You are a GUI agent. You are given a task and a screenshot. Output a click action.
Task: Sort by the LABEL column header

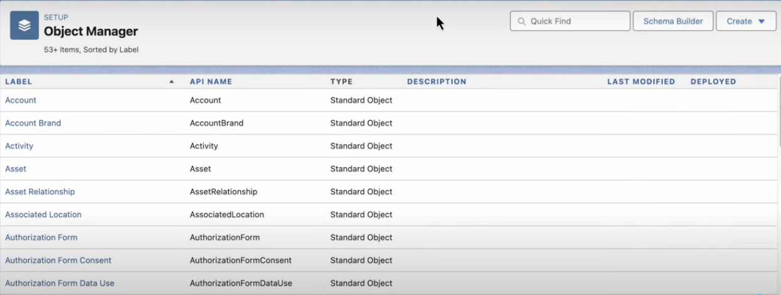pyautogui.click(x=19, y=81)
